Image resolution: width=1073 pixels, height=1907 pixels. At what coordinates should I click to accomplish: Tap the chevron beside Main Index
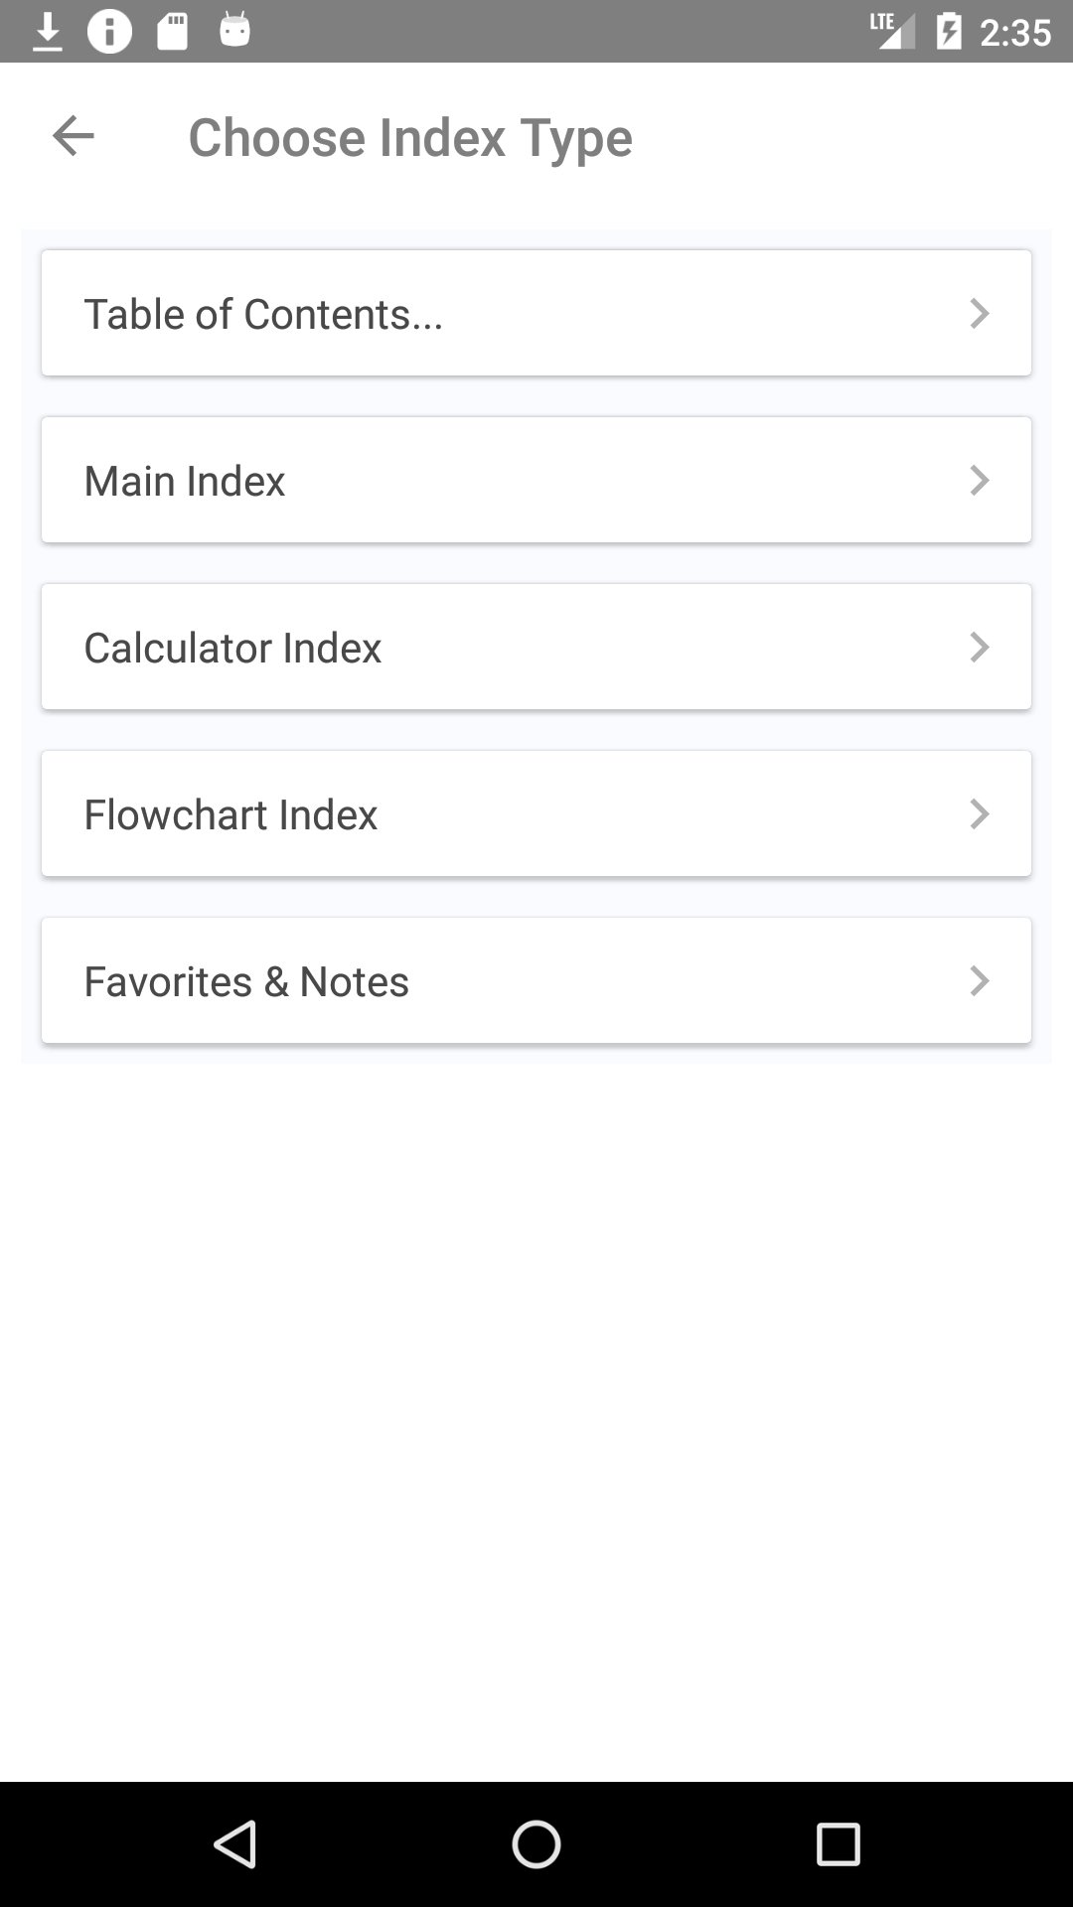[x=980, y=481]
